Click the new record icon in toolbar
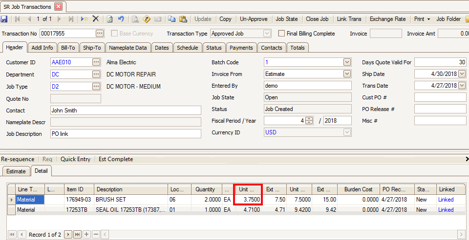 [x=84, y=19]
